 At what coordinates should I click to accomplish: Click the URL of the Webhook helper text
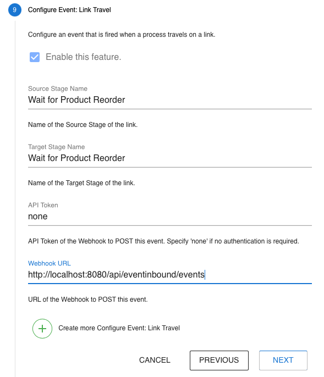coord(88,300)
